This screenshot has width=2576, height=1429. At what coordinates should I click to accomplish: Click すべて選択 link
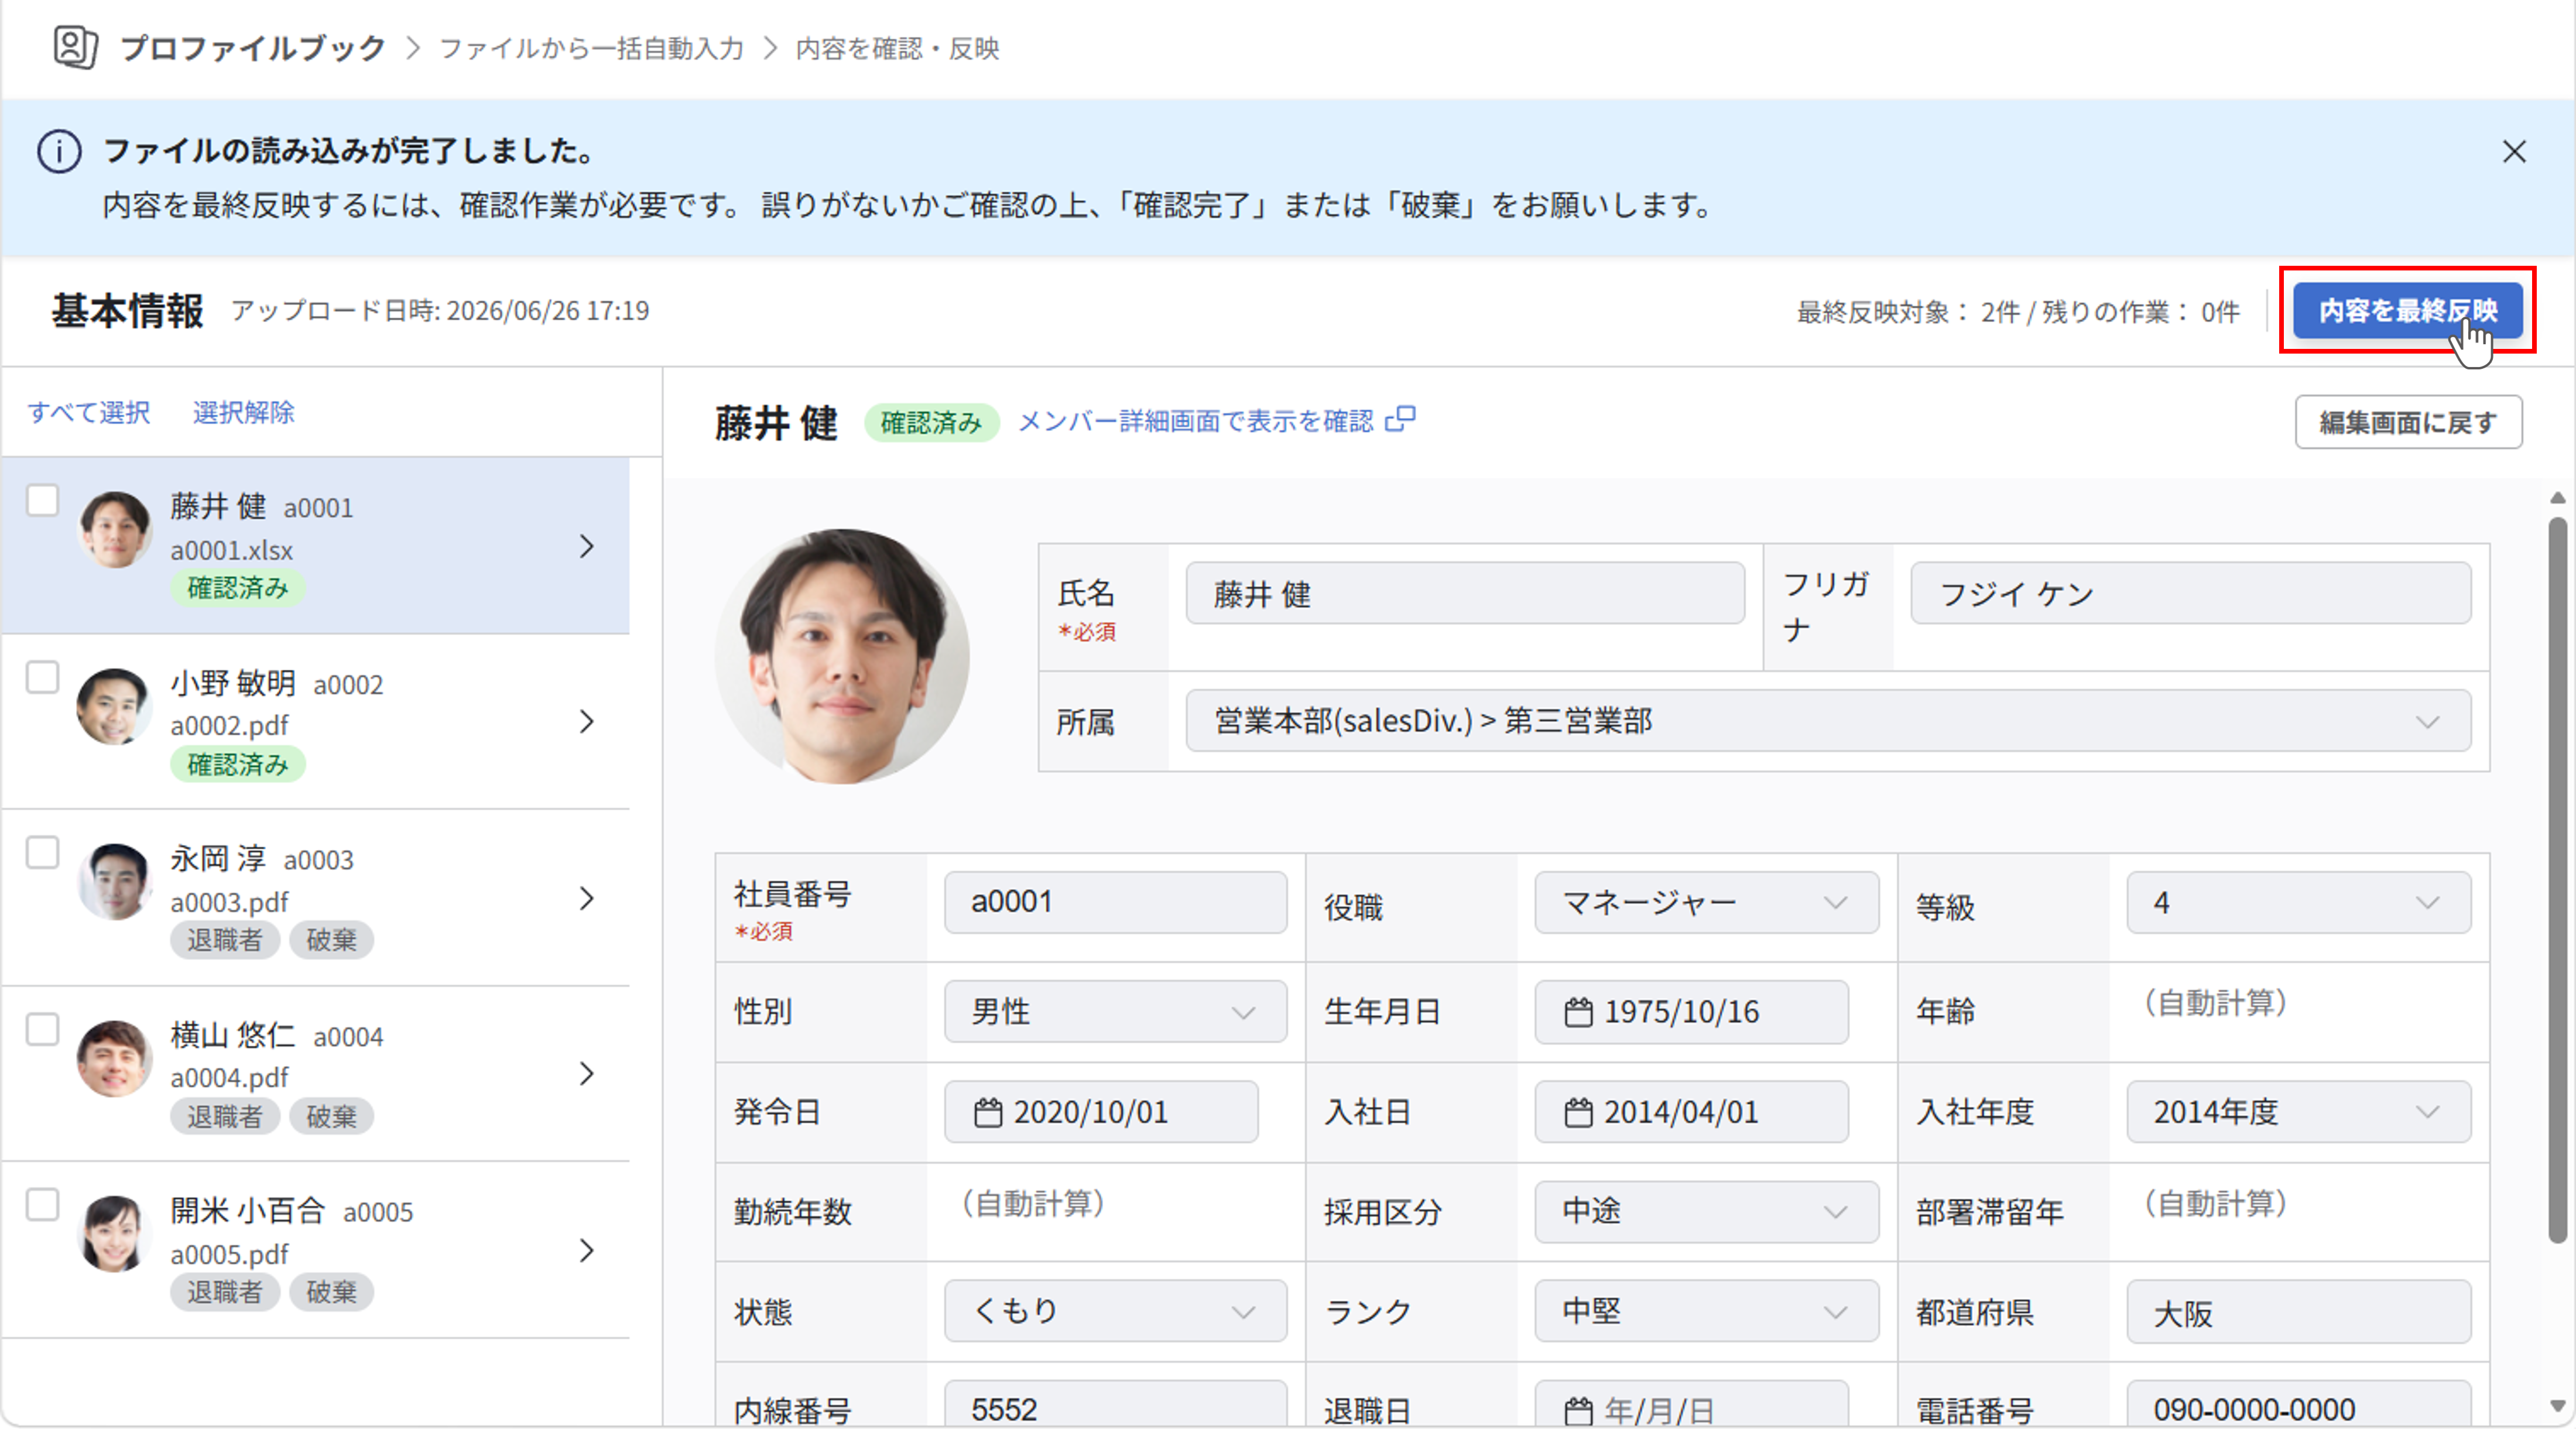(x=89, y=412)
